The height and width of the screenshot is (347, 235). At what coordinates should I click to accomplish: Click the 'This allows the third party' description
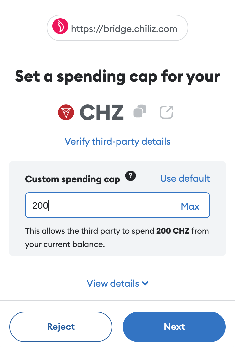click(90, 231)
